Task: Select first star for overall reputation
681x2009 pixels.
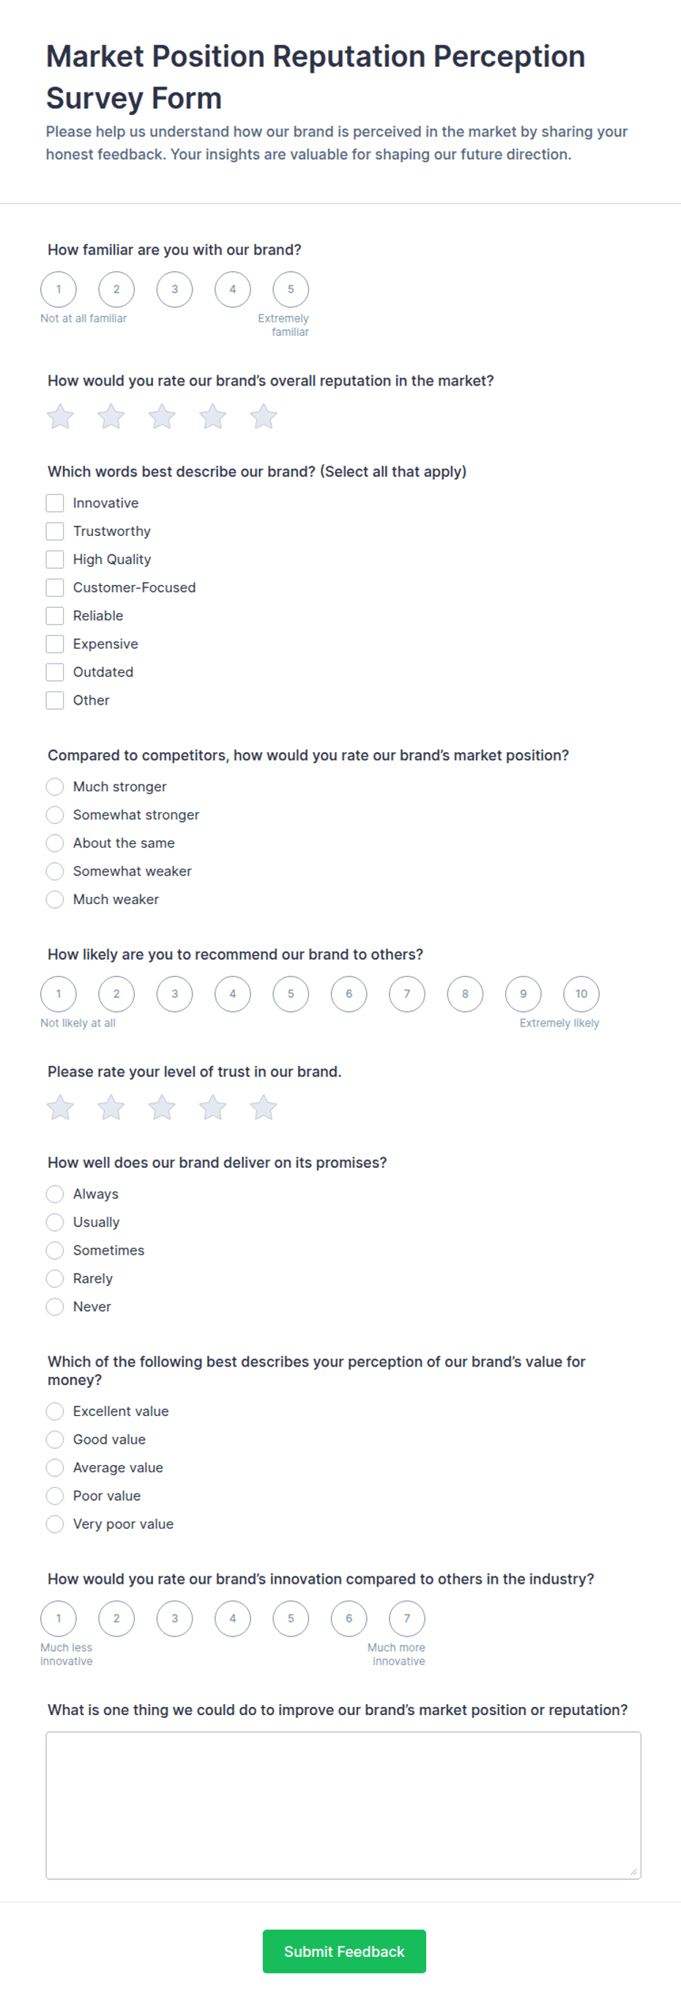Action: point(60,416)
